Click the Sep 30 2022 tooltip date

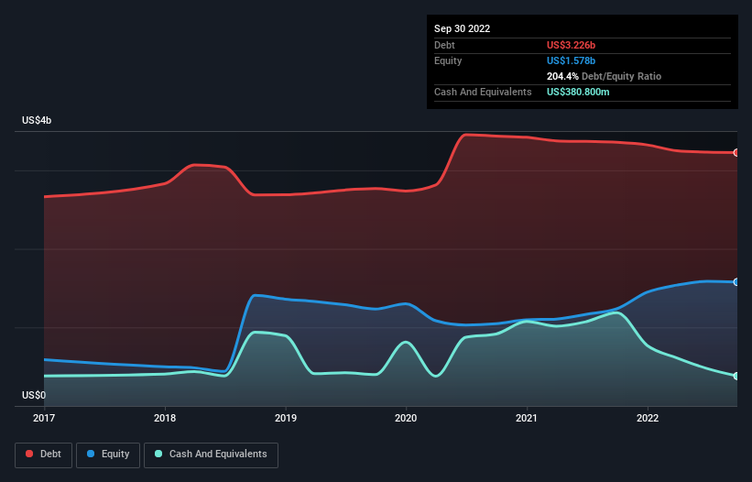(x=462, y=28)
